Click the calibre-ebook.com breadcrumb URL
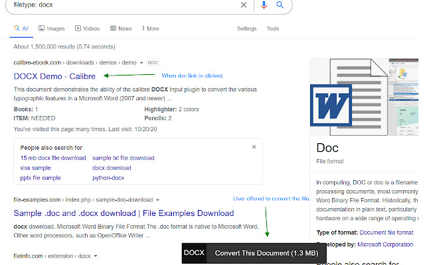Image resolution: width=425 pixels, height=265 pixels. (75, 63)
